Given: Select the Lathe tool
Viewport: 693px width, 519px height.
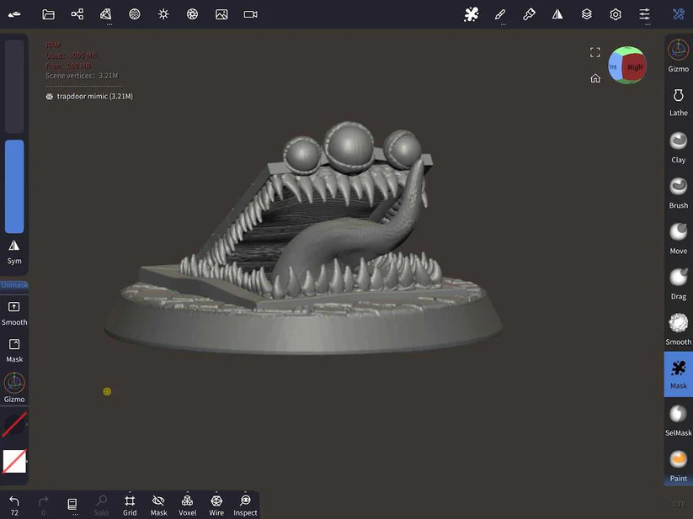Looking at the screenshot, I should coord(679,103).
